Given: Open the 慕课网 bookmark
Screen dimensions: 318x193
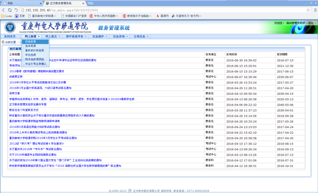Looking at the screenshot, I should 162,16.
